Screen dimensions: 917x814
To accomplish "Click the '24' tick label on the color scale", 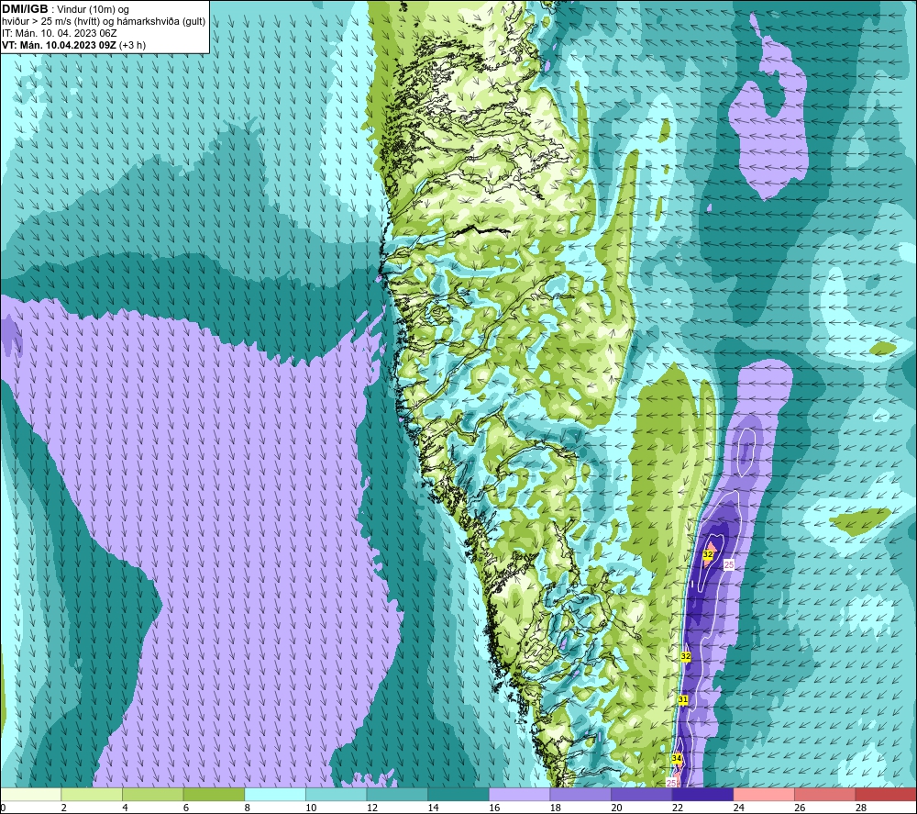I will [x=738, y=808].
